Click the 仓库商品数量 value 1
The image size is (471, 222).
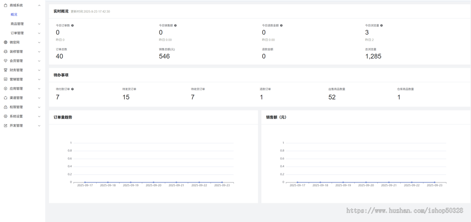coord(399,97)
